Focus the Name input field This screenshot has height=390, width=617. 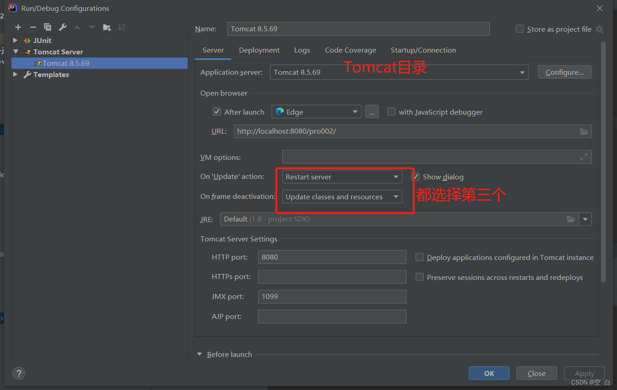click(358, 29)
